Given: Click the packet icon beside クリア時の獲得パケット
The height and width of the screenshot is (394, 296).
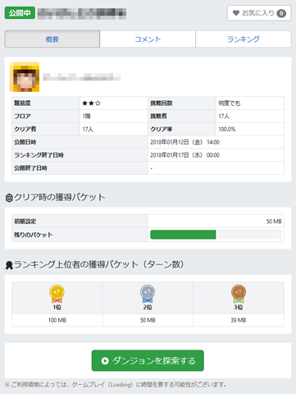Looking at the screenshot, I should (9, 198).
